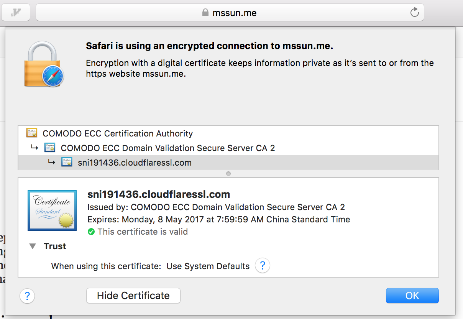Click help button next to Use System Defaults

(263, 266)
